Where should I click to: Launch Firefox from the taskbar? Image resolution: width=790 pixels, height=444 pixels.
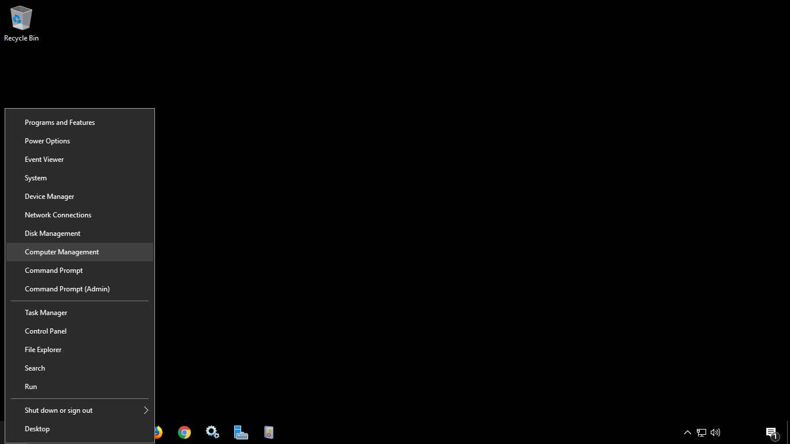tap(157, 432)
